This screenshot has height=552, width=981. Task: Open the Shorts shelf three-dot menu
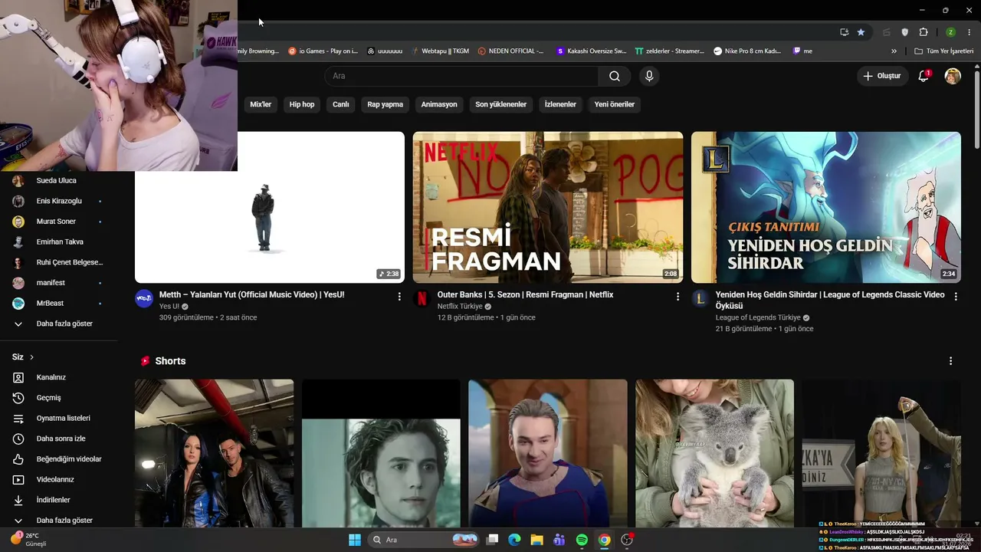coord(951,361)
